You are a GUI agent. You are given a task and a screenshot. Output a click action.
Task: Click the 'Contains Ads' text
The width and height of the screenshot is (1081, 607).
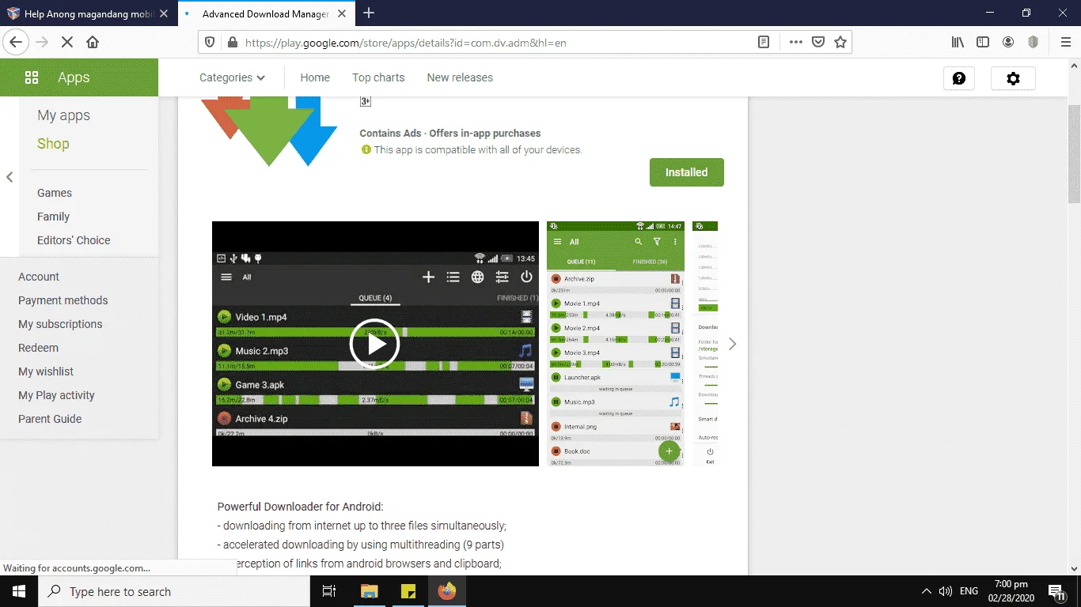391,134
